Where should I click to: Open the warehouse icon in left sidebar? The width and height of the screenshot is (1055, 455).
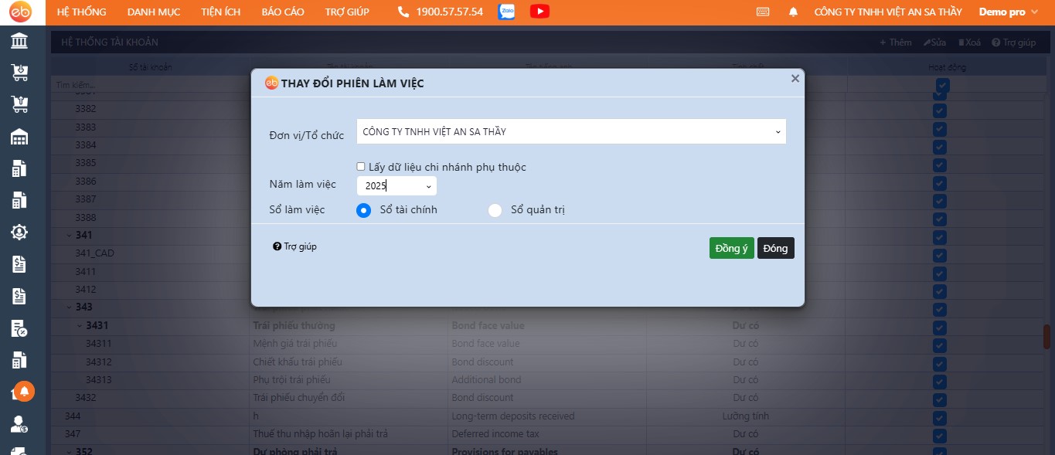[x=19, y=138]
